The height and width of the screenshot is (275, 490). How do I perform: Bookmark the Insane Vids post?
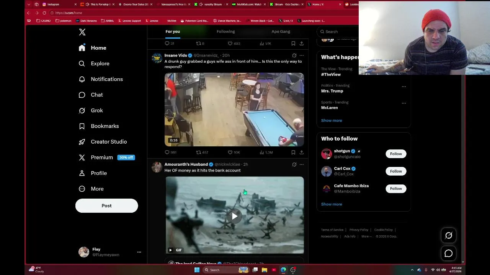pos(293,152)
